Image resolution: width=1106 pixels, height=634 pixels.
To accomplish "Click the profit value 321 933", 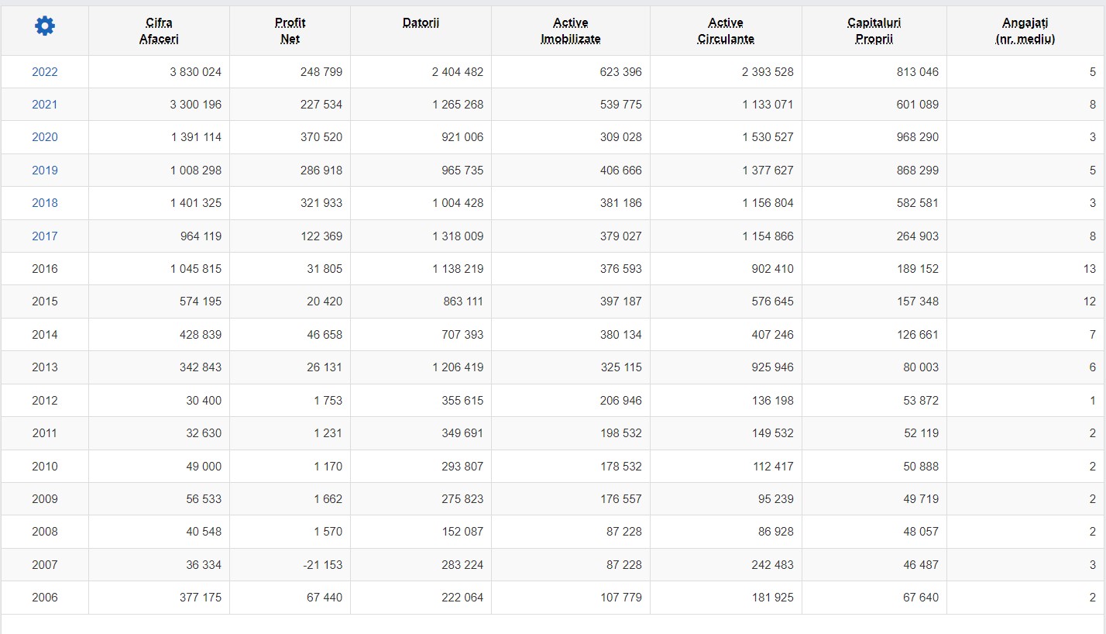I will coord(321,203).
